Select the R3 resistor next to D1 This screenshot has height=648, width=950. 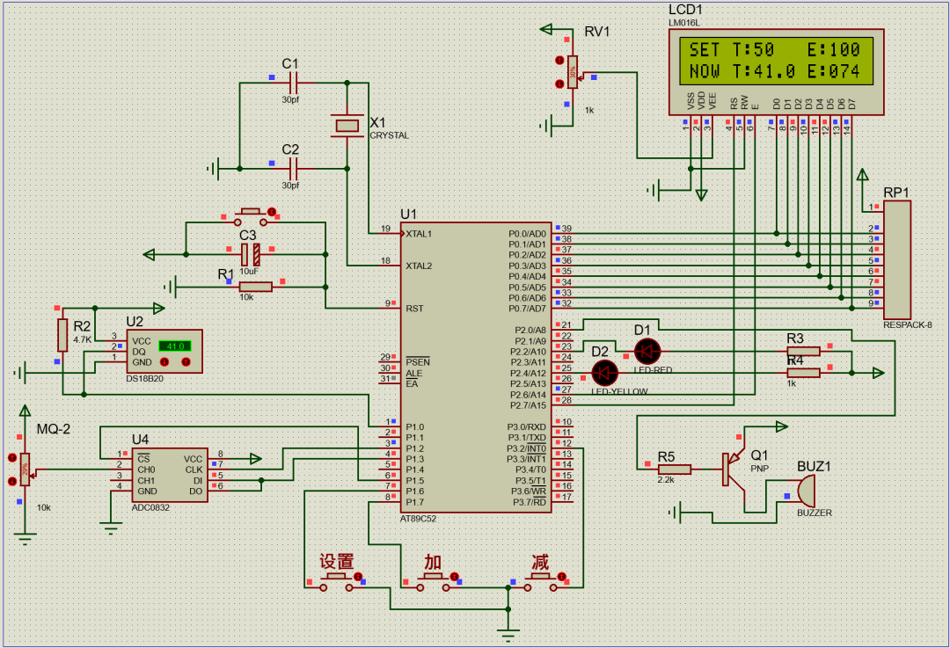tap(803, 351)
